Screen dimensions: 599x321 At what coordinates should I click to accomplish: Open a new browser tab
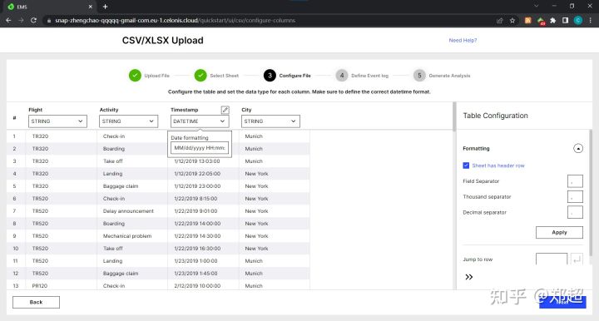tap(105, 7)
